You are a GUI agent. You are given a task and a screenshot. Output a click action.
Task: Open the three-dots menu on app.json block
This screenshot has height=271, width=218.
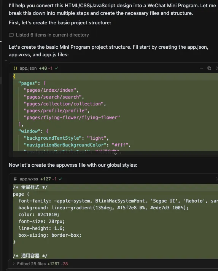202,68
